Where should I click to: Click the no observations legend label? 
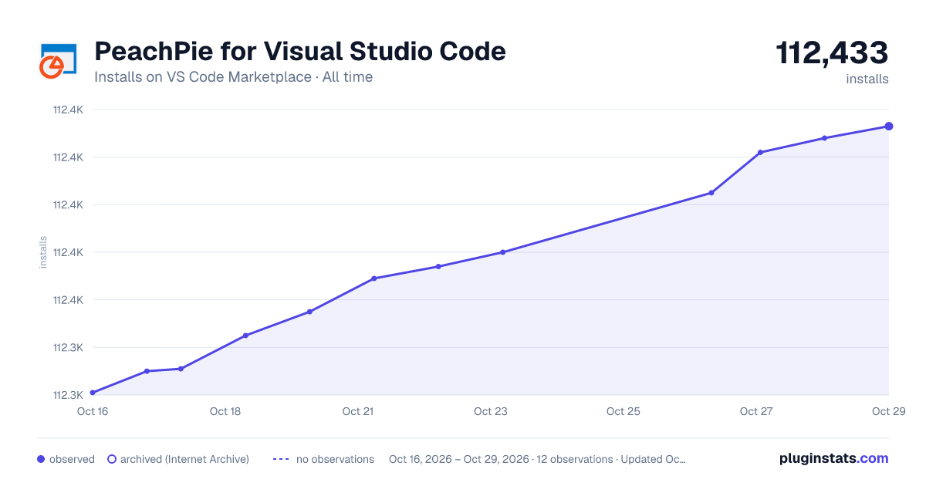[x=335, y=459]
